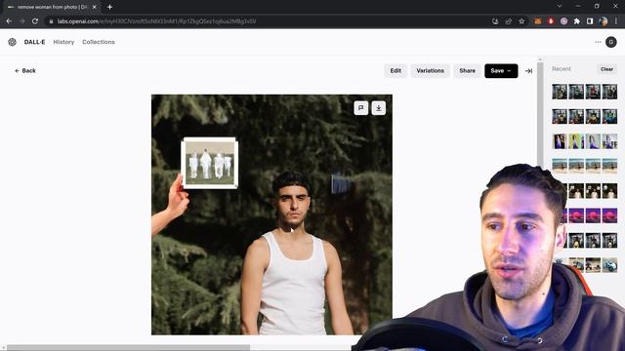This screenshot has width=625, height=351.
Task: Navigate back in the browser
Action: [x=9, y=21]
